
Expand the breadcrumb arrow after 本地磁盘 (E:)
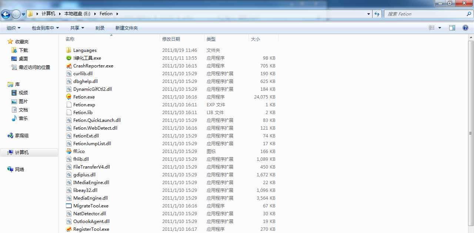(95, 14)
